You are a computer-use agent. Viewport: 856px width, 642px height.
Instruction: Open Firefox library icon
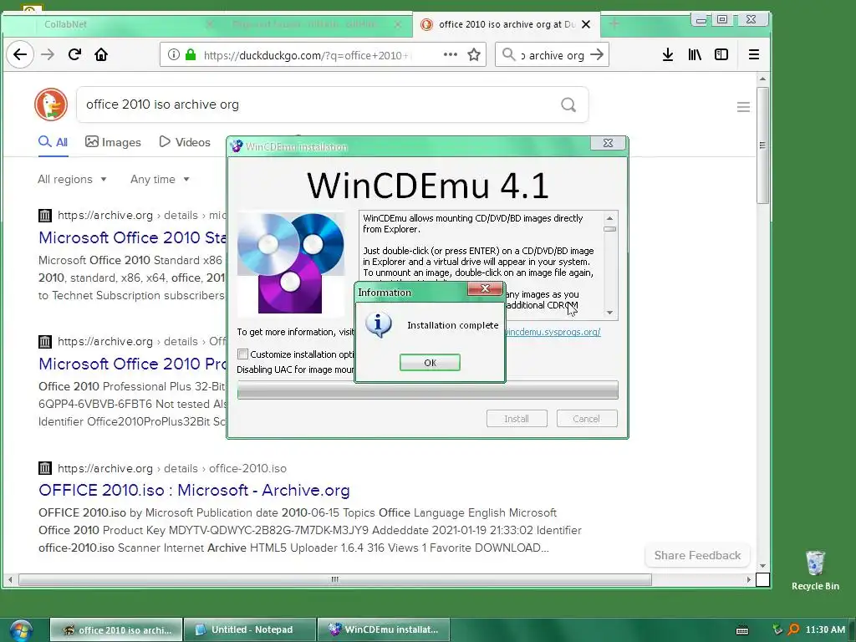[x=695, y=54]
